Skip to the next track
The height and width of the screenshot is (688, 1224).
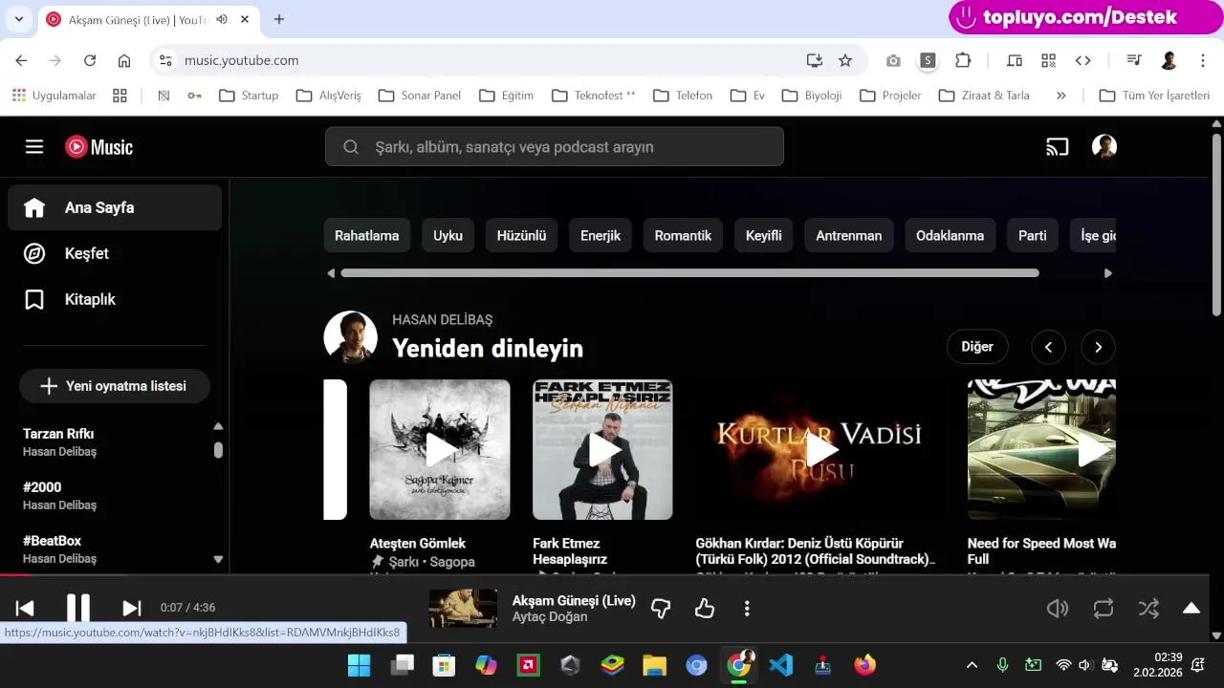click(132, 608)
